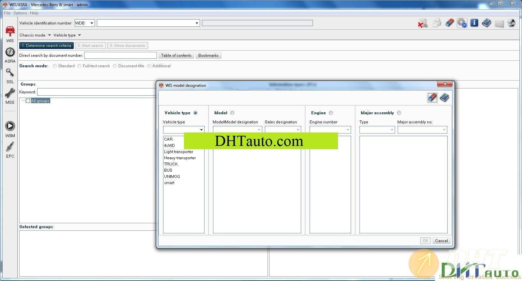The image size is (522, 281).
Task: Open the ASRA module in sidebar
Action: coord(10,55)
